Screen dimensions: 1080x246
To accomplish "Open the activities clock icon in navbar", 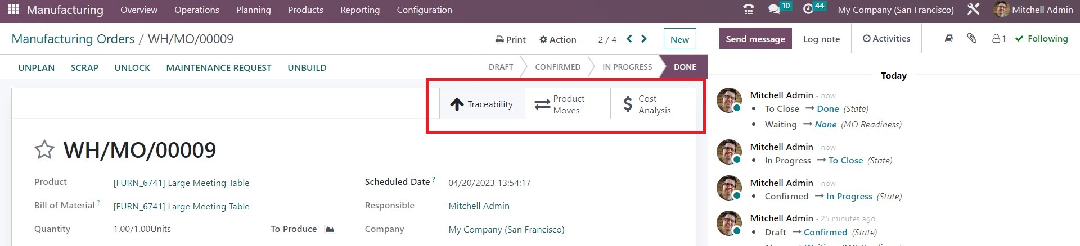I will click(808, 10).
